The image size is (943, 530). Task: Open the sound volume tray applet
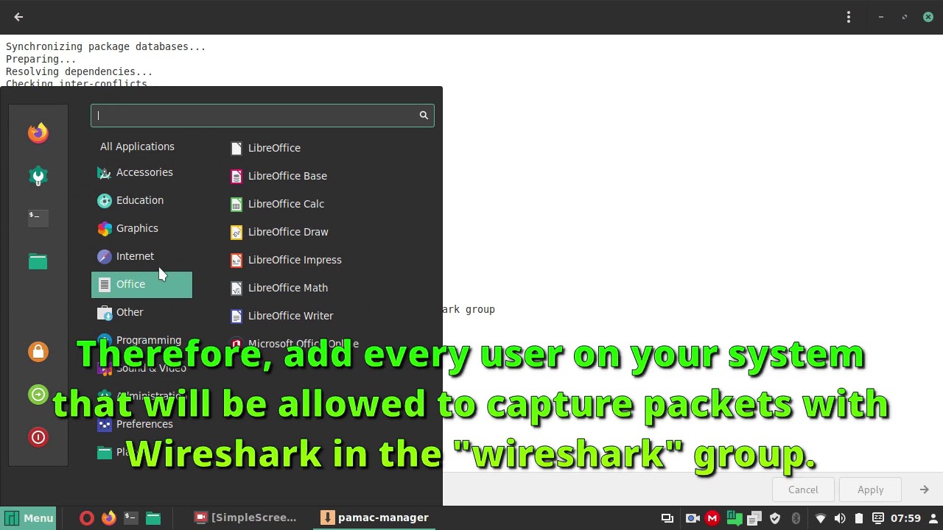(840, 518)
